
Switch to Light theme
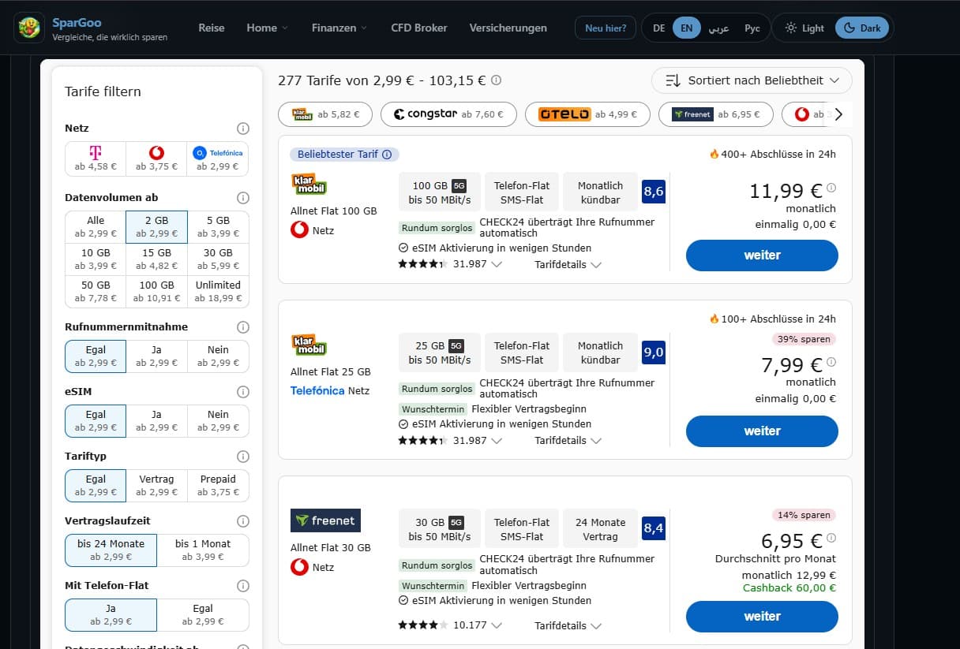[804, 28]
